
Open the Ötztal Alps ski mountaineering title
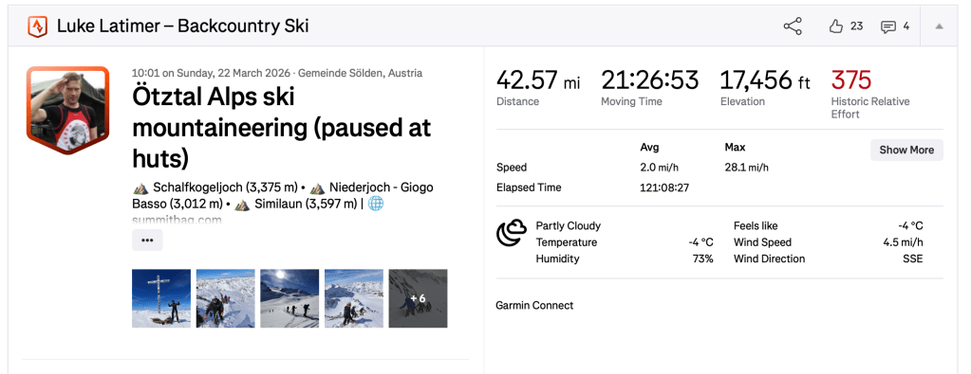(x=282, y=129)
